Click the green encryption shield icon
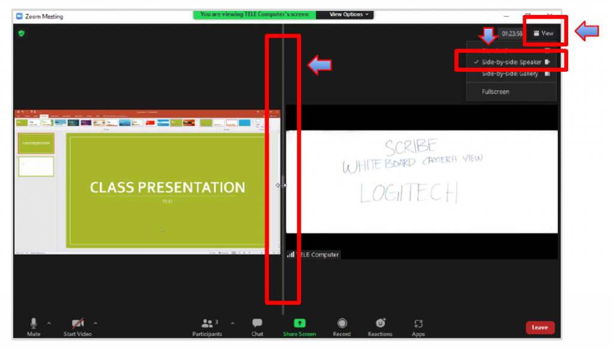The height and width of the screenshot is (349, 613). 22,34
